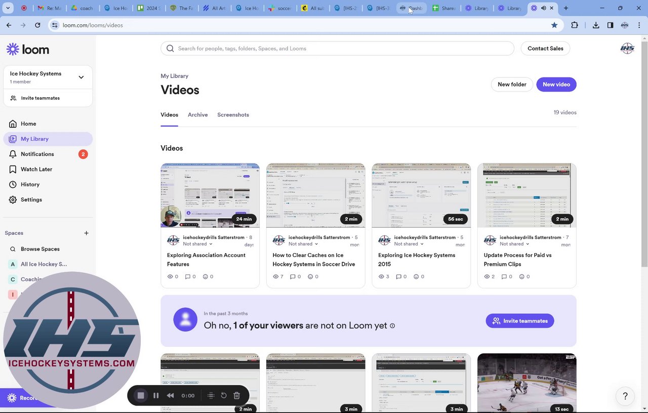The height and width of the screenshot is (413, 648).
Task: Toggle browser side panel icon
Action: click(x=611, y=25)
